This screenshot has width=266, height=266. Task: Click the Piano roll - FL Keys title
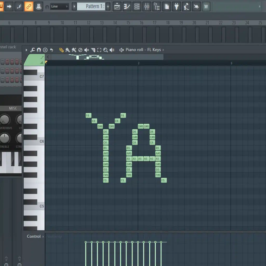[x=143, y=50]
